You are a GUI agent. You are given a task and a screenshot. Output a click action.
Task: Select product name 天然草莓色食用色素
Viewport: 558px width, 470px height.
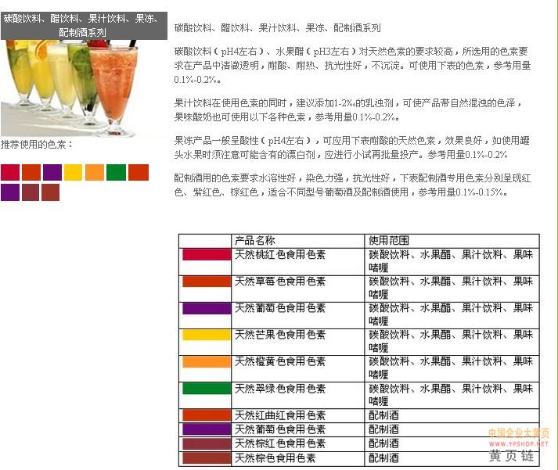(x=280, y=282)
